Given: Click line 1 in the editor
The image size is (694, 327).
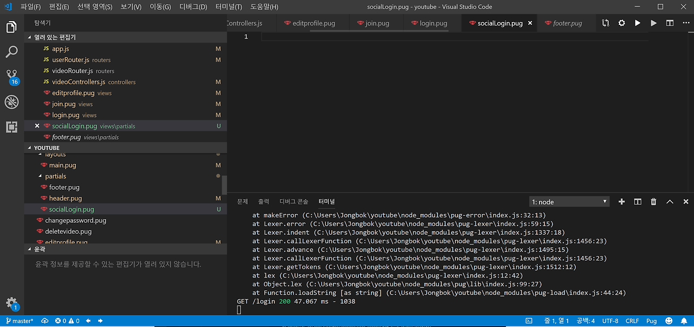Looking at the screenshot, I should (x=454, y=36).
